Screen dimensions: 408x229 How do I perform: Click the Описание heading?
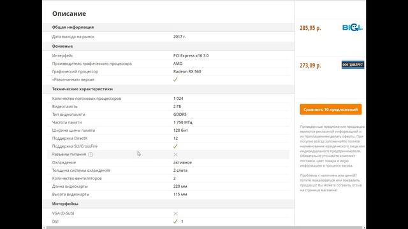point(69,13)
